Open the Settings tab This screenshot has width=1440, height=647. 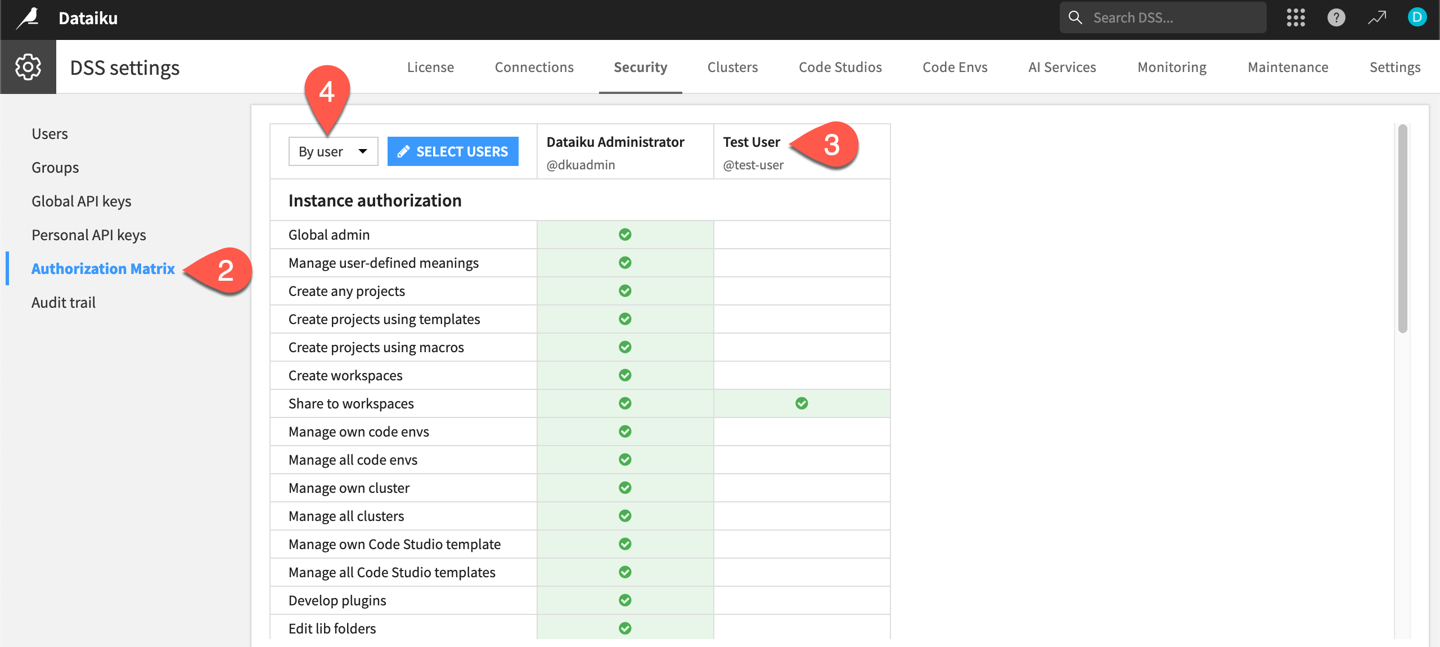pos(1394,67)
